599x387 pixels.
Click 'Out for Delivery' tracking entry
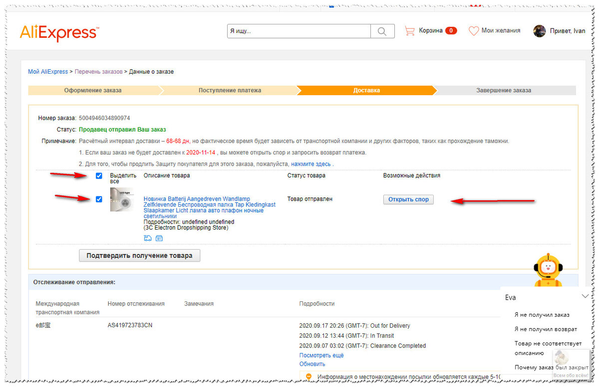[x=389, y=326]
